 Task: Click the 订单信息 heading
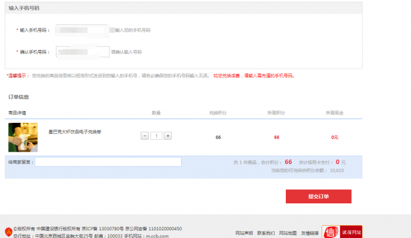click(19, 97)
